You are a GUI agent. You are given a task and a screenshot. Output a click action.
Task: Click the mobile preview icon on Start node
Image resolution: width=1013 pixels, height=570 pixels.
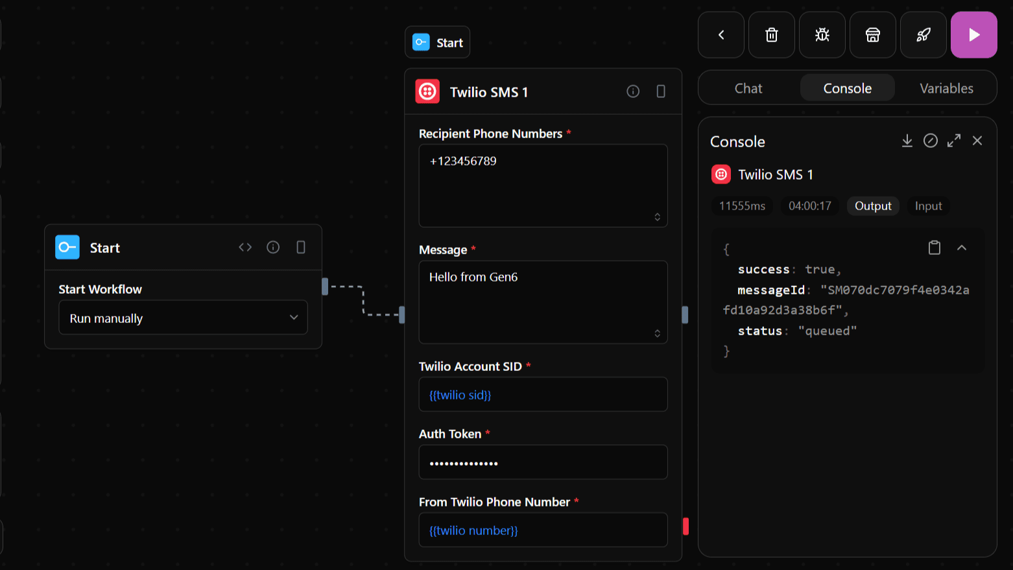[300, 247]
